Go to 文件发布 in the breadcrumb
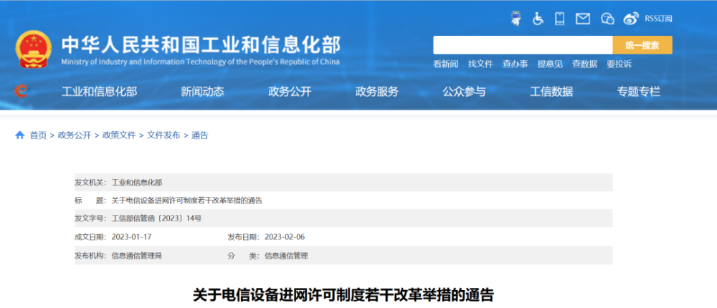Viewport: 717px width, 308px height. (163, 135)
